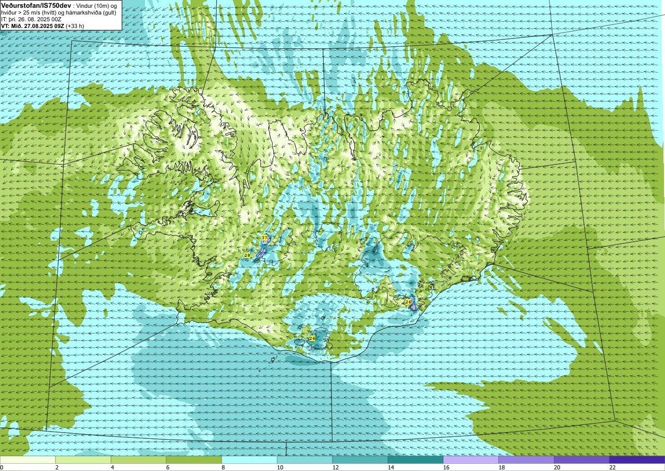Click the legend tick label 16
Viewport: 665px width, 471px height.
click(446, 467)
